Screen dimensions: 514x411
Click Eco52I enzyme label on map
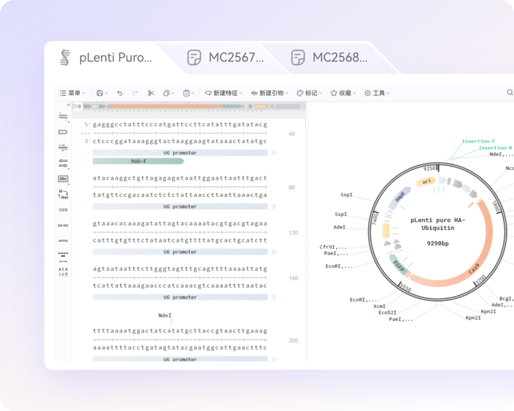coord(387,312)
